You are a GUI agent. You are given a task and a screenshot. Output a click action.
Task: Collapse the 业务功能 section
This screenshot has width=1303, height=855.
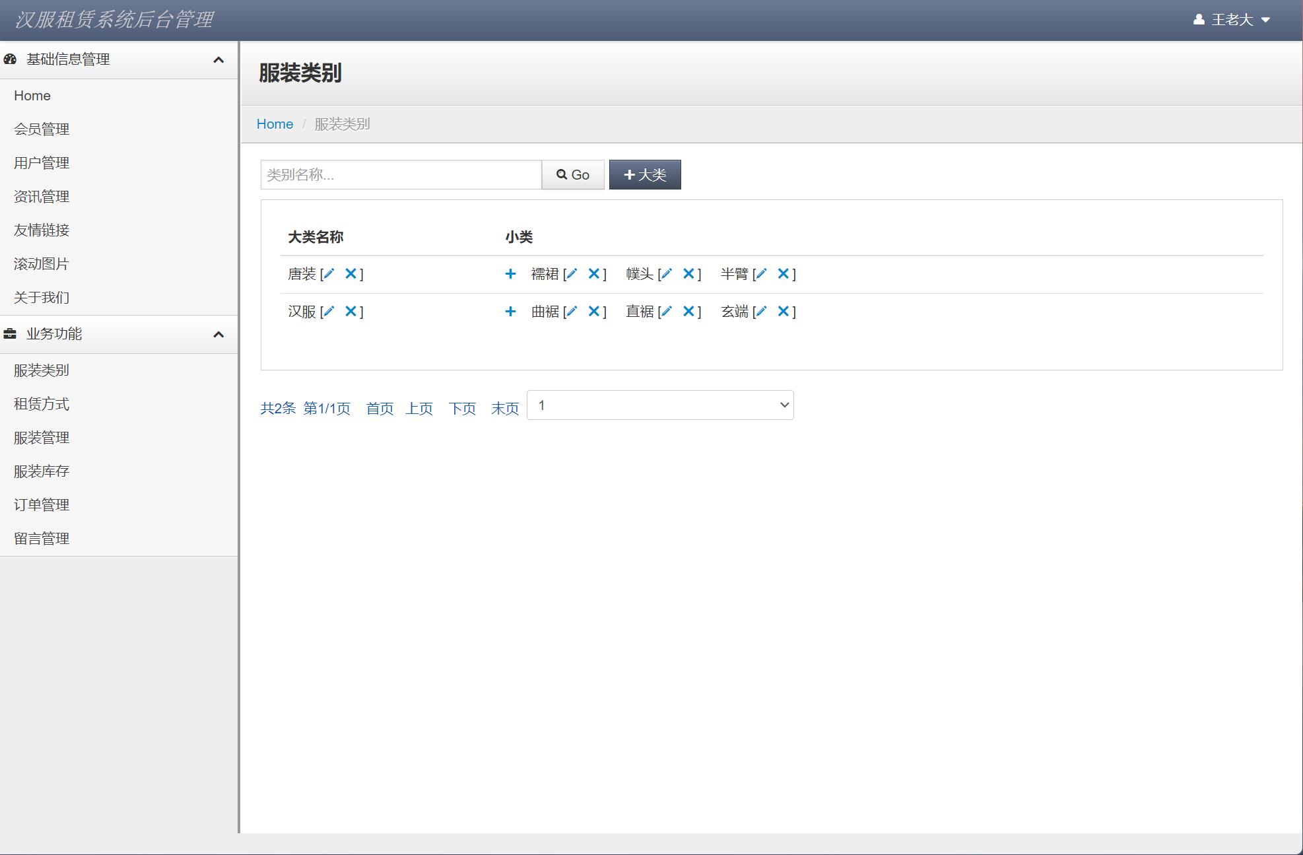pyautogui.click(x=218, y=334)
